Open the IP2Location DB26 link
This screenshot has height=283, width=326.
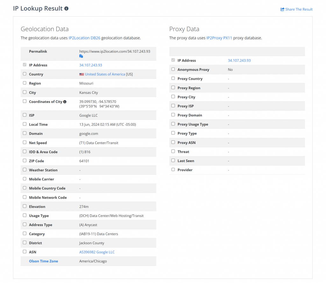tap(84, 38)
